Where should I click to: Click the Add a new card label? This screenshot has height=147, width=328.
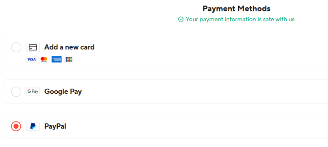pyautogui.click(x=69, y=47)
